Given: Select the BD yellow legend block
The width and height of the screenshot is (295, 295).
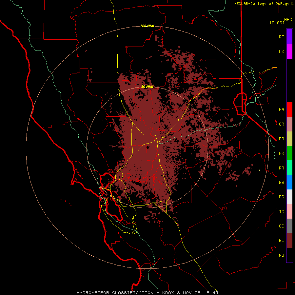Looking at the screenshot, I should [289, 139].
